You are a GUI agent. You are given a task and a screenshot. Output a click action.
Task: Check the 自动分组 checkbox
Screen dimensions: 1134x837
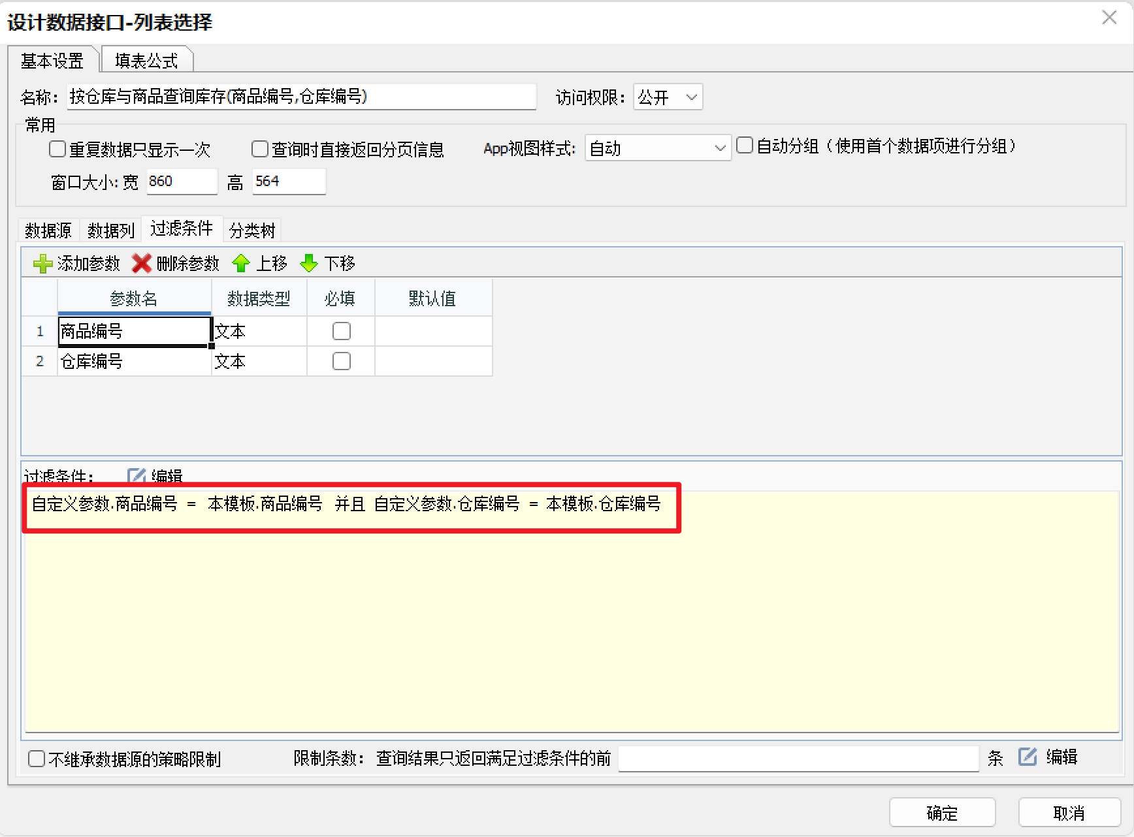[745, 145]
